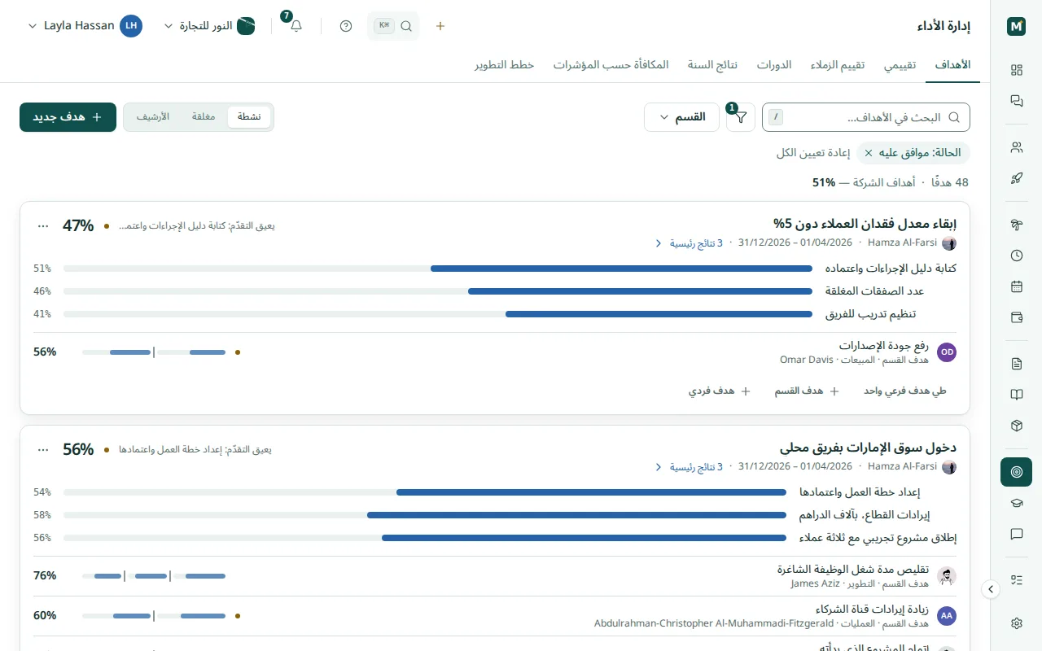Open the calendar icon in sidebar
The height and width of the screenshot is (651, 1042).
point(1016,286)
